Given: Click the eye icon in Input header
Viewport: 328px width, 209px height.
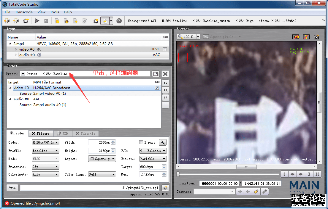Looking at the screenshot, I should pos(165,37).
